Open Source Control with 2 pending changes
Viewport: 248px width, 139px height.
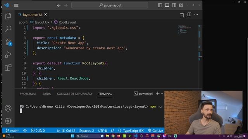[8, 42]
